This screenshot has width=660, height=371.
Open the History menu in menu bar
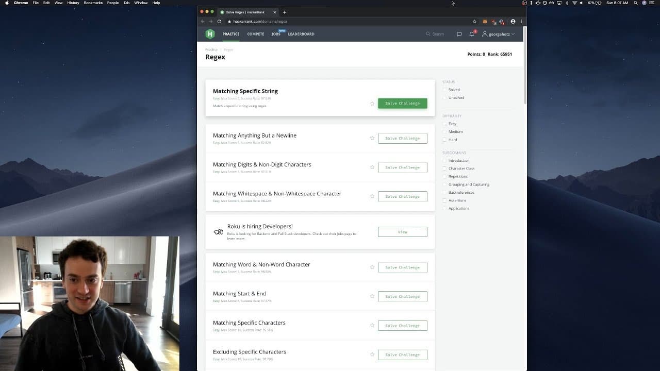click(x=73, y=3)
